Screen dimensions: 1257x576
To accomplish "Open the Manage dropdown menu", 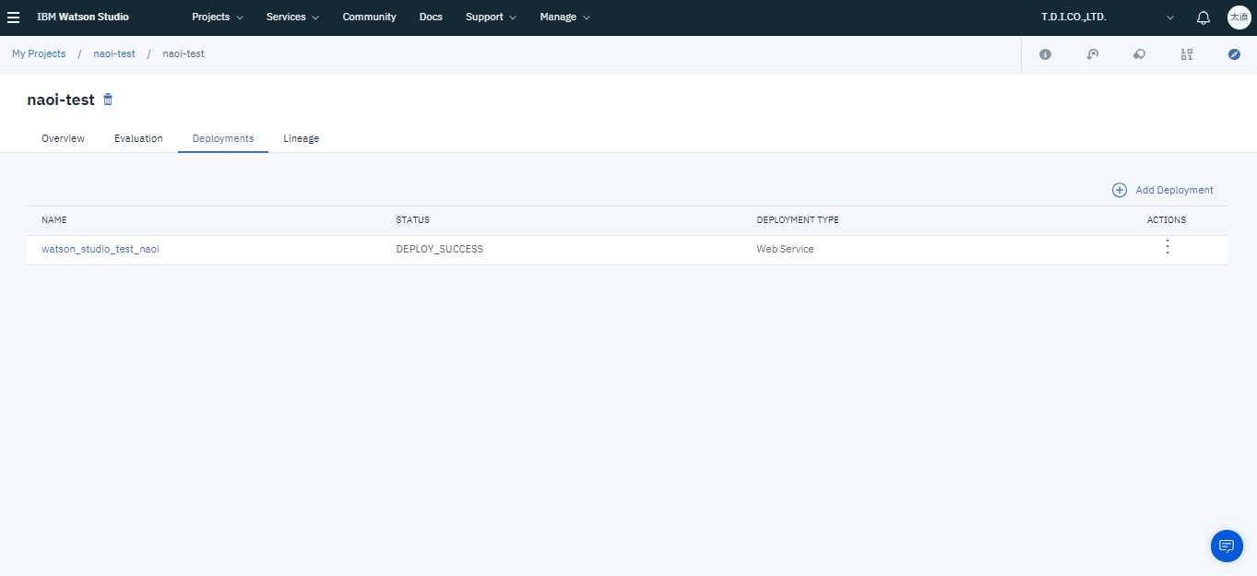I will click(564, 18).
